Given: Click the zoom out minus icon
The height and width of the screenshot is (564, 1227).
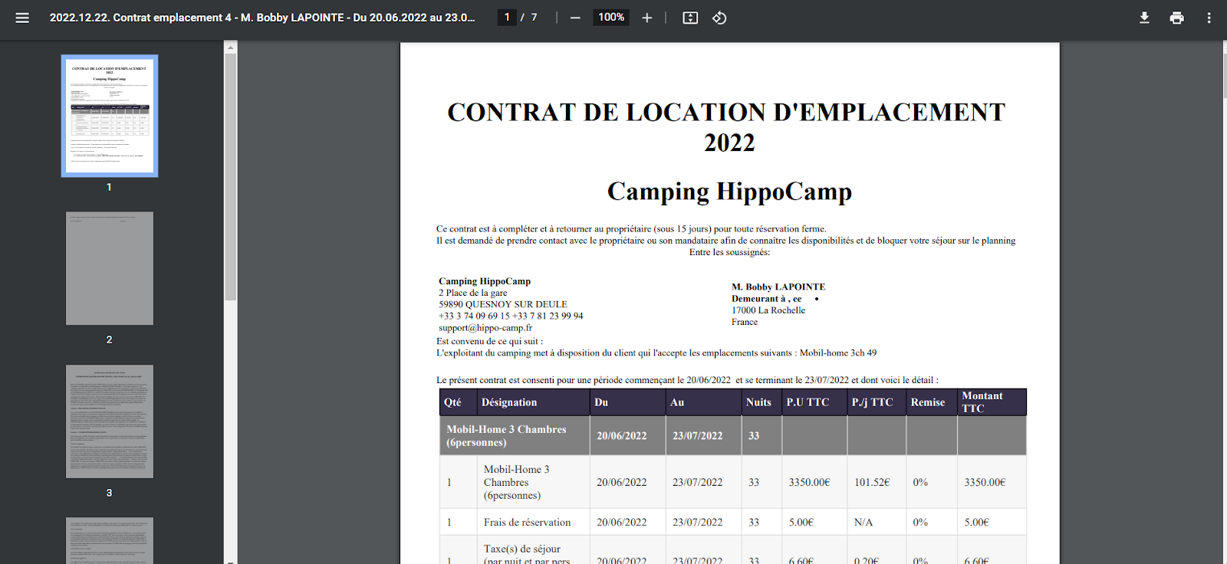Looking at the screenshot, I should coord(575,18).
